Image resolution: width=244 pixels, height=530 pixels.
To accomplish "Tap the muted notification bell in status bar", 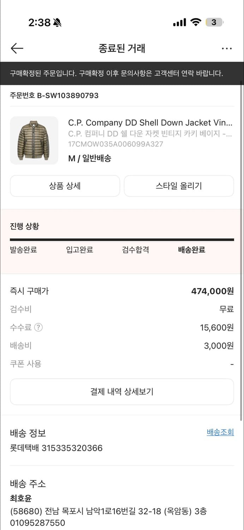I will pyautogui.click(x=56, y=22).
